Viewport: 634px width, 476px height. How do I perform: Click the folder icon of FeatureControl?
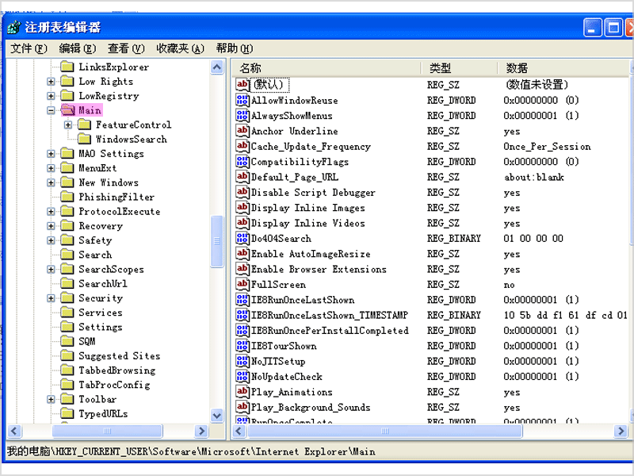point(84,125)
